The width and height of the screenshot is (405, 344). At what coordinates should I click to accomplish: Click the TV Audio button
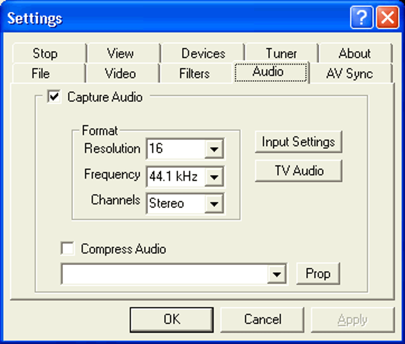pos(299,171)
